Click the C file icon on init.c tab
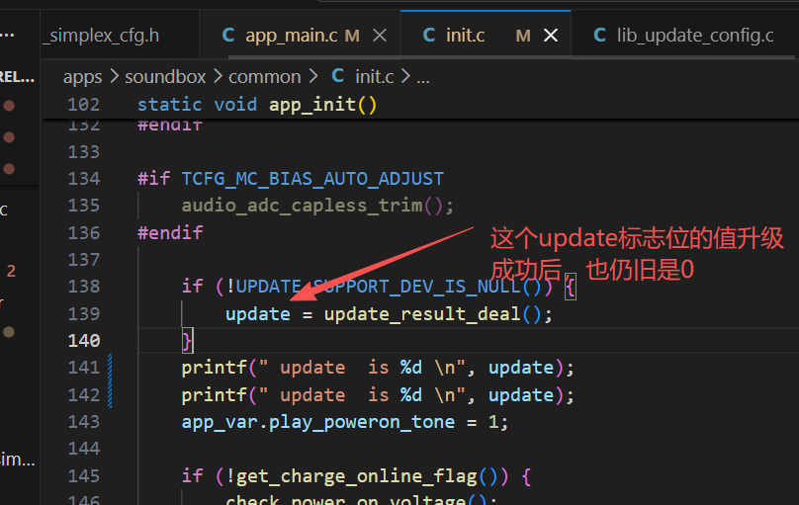The image size is (799, 505). tap(429, 36)
